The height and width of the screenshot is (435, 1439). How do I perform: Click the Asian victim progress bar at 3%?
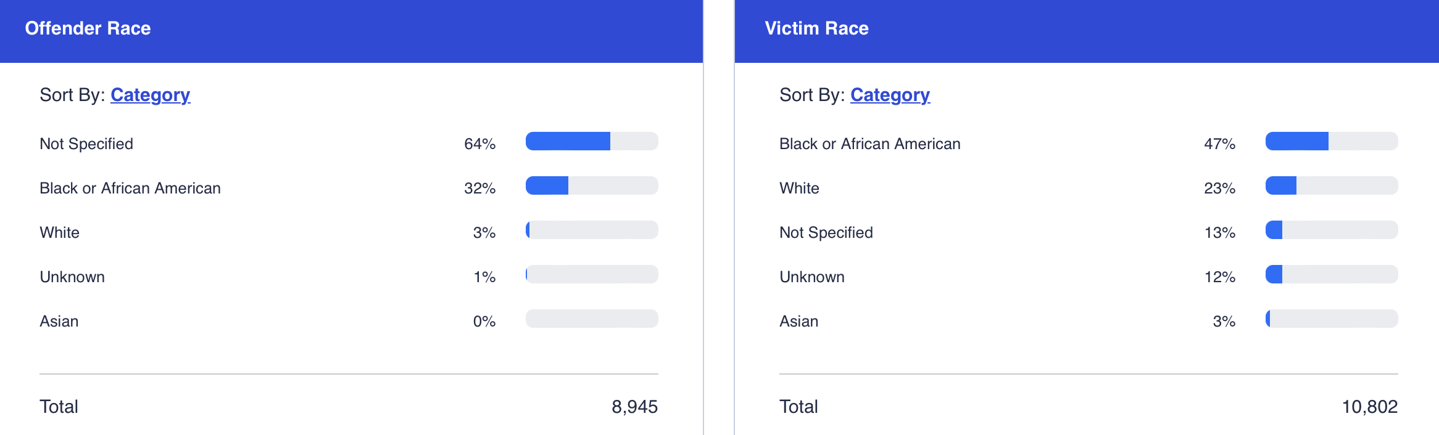[1331, 319]
